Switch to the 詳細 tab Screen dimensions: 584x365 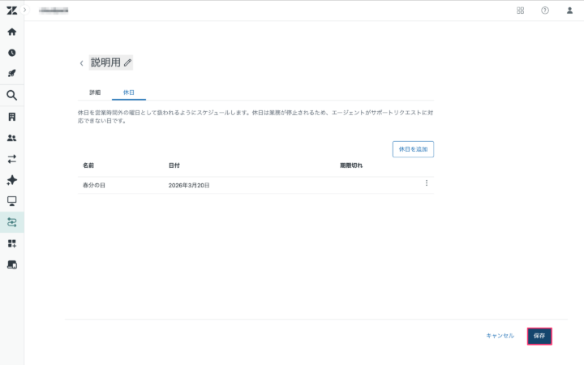[x=95, y=92]
